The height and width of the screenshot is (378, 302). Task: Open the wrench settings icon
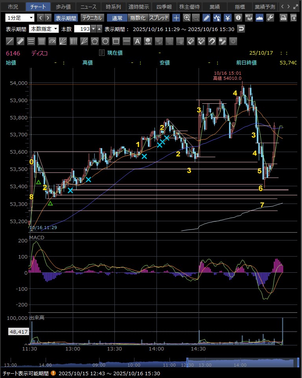click(x=270, y=18)
